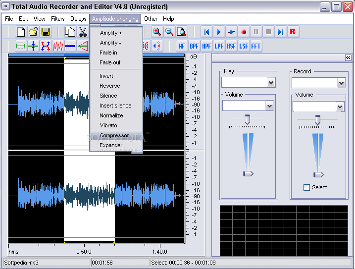Choose Expander from the menu

(x=116, y=145)
